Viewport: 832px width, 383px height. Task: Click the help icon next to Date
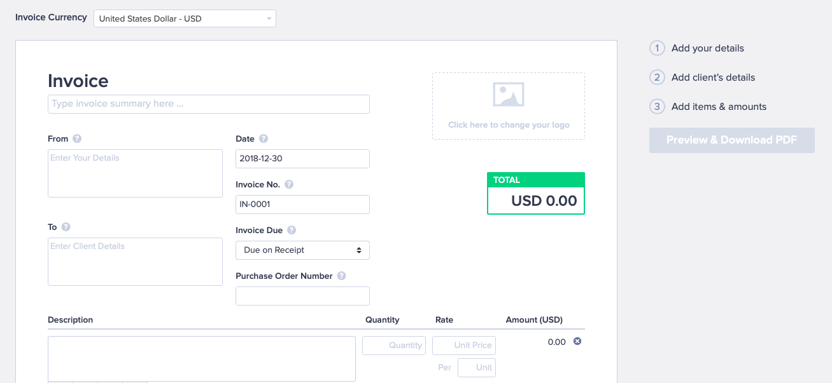click(x=264, y=138)
